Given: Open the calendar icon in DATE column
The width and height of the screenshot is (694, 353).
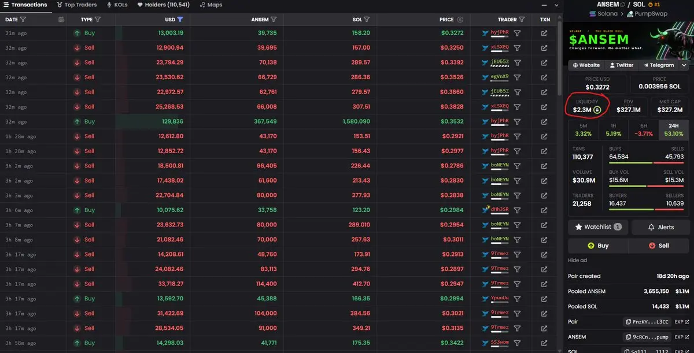Looking at the screenshot, I should point(61,20).
